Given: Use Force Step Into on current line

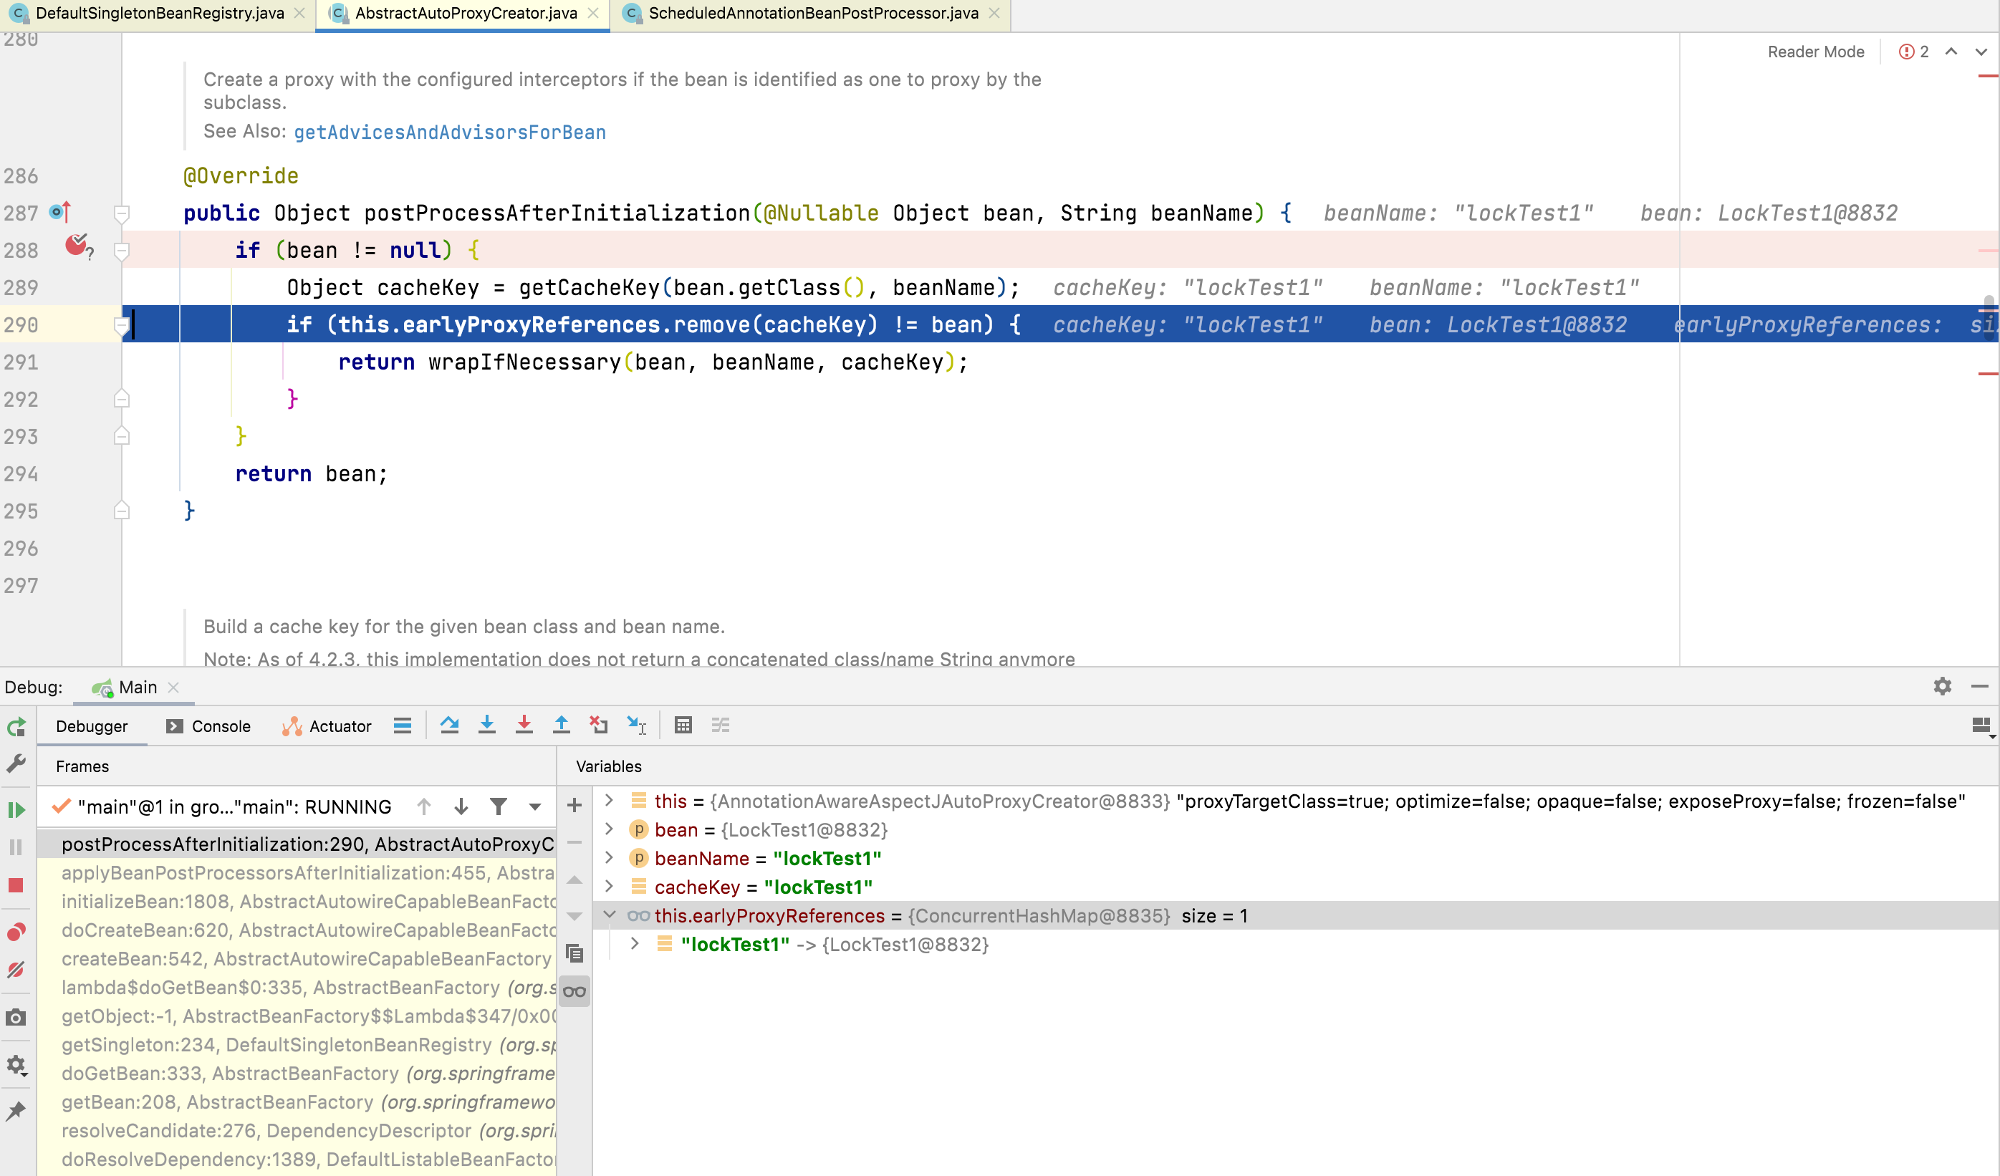Looking at the screenshot, I should pos(524,725).
